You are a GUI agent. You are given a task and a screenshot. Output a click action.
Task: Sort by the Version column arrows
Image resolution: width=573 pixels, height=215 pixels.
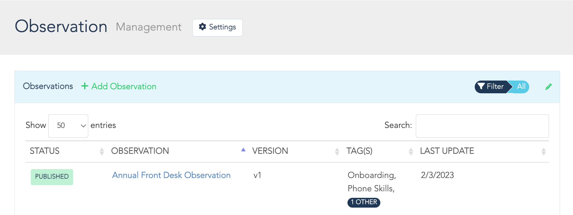337,152
